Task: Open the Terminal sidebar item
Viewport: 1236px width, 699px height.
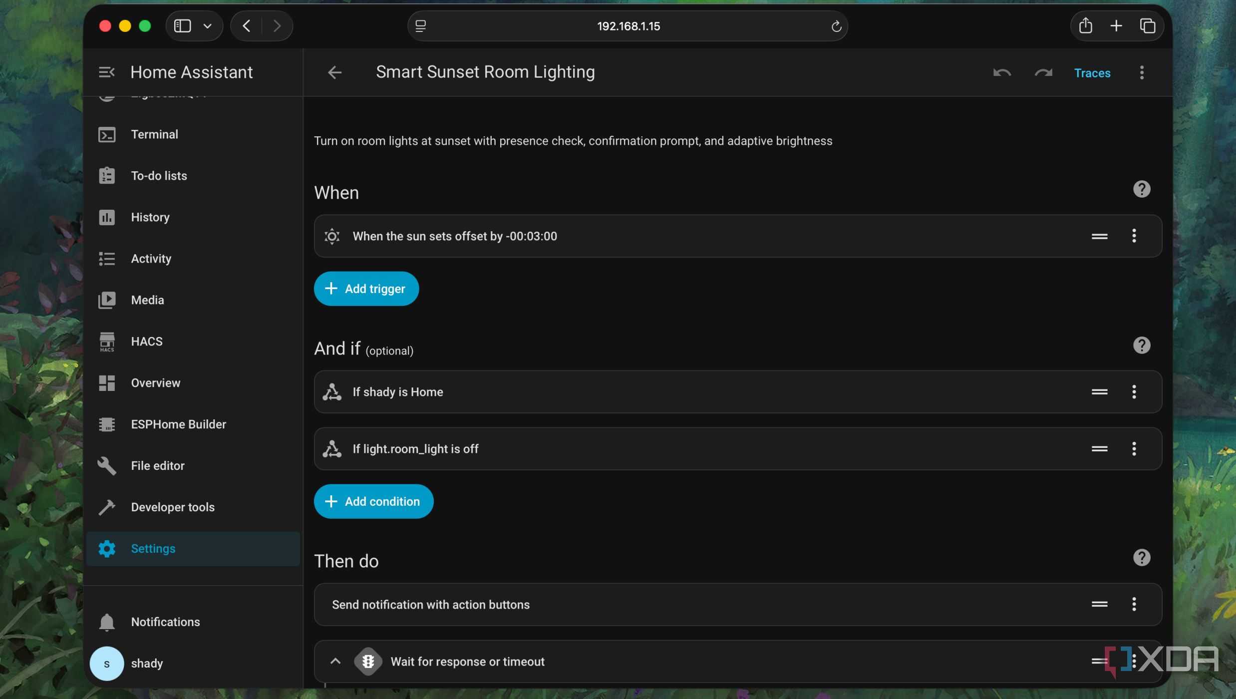Action: tap(193, 134)
